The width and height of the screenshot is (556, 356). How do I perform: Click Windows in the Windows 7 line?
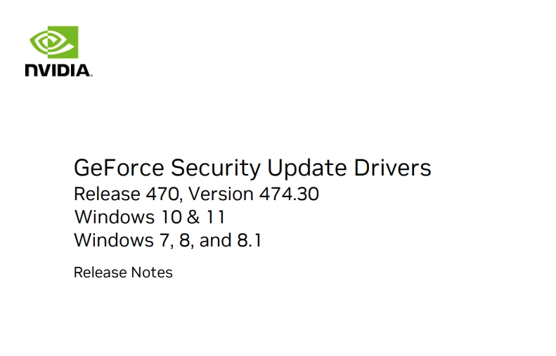click(x=114, y=240)
